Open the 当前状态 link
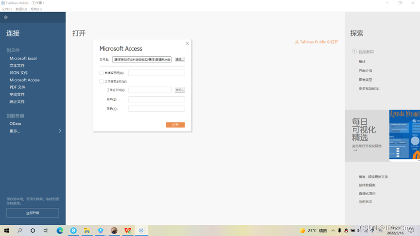Screen dimensions: 420x236 (x=366, y=202)
